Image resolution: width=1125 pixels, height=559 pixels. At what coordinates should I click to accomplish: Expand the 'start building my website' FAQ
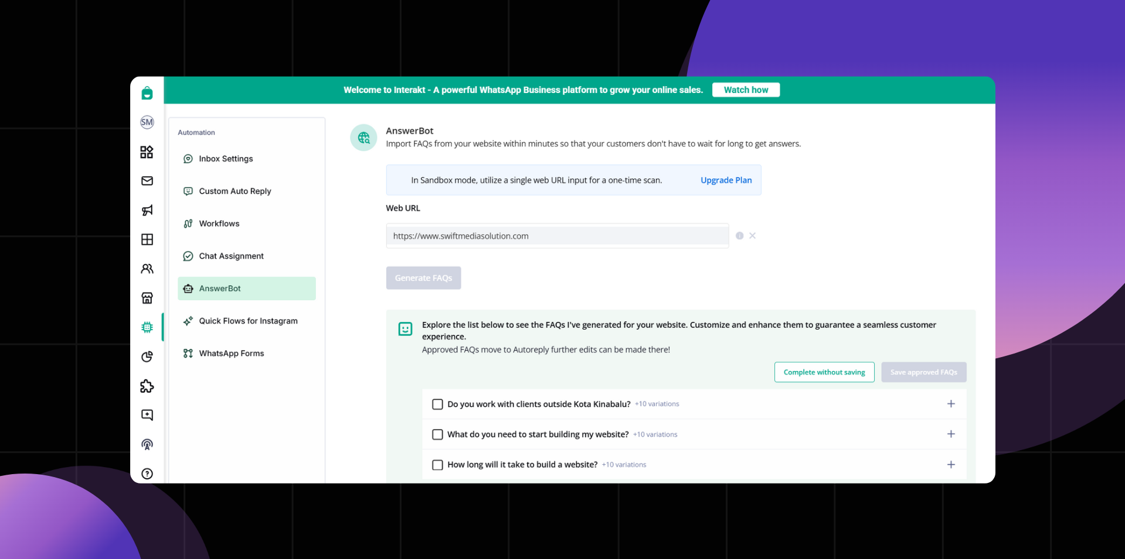(x=951, y=434)
